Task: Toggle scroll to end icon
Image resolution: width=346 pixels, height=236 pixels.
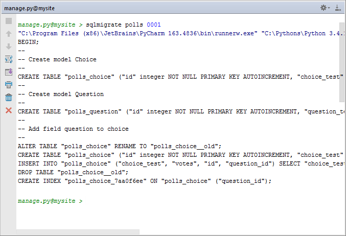Action: (x=9, y=72)
